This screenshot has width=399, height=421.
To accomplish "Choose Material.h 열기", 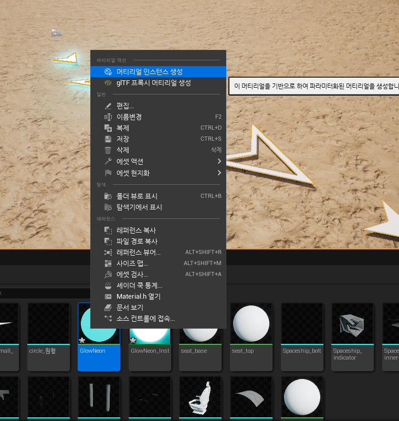I will pyautogui.click(x=158, y=297).
